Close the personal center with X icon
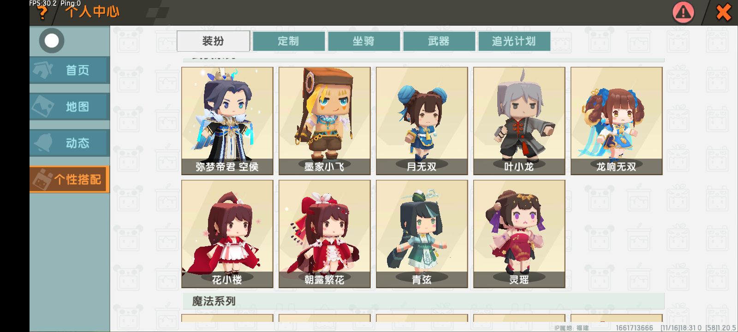Viewport: 738px width, 332px height. click(723, 12)
